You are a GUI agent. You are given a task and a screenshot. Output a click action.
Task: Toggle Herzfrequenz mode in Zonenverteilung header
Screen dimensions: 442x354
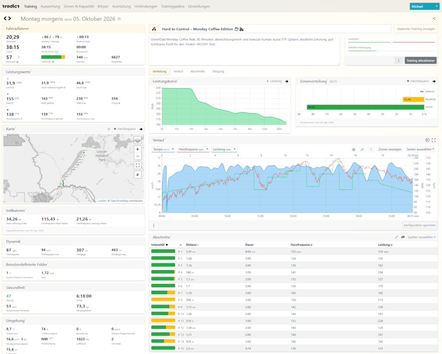417,81
